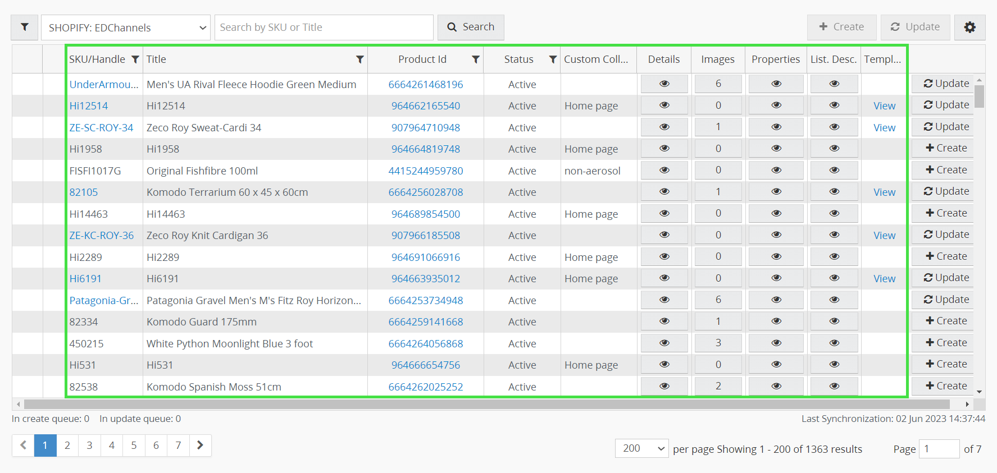This screenshot has height=473, width=997.
Task: Open the Status column filter icon
Action: (553, 59)
